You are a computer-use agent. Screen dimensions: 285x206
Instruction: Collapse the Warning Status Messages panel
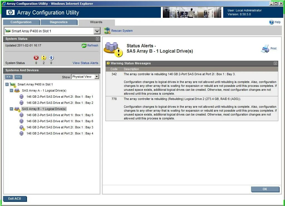click(275, 63)
